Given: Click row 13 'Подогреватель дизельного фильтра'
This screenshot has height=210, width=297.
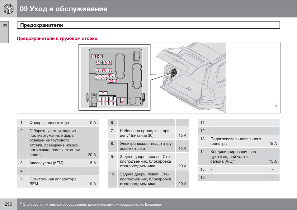Looking at the screenshot, I should tap(239, 141).
